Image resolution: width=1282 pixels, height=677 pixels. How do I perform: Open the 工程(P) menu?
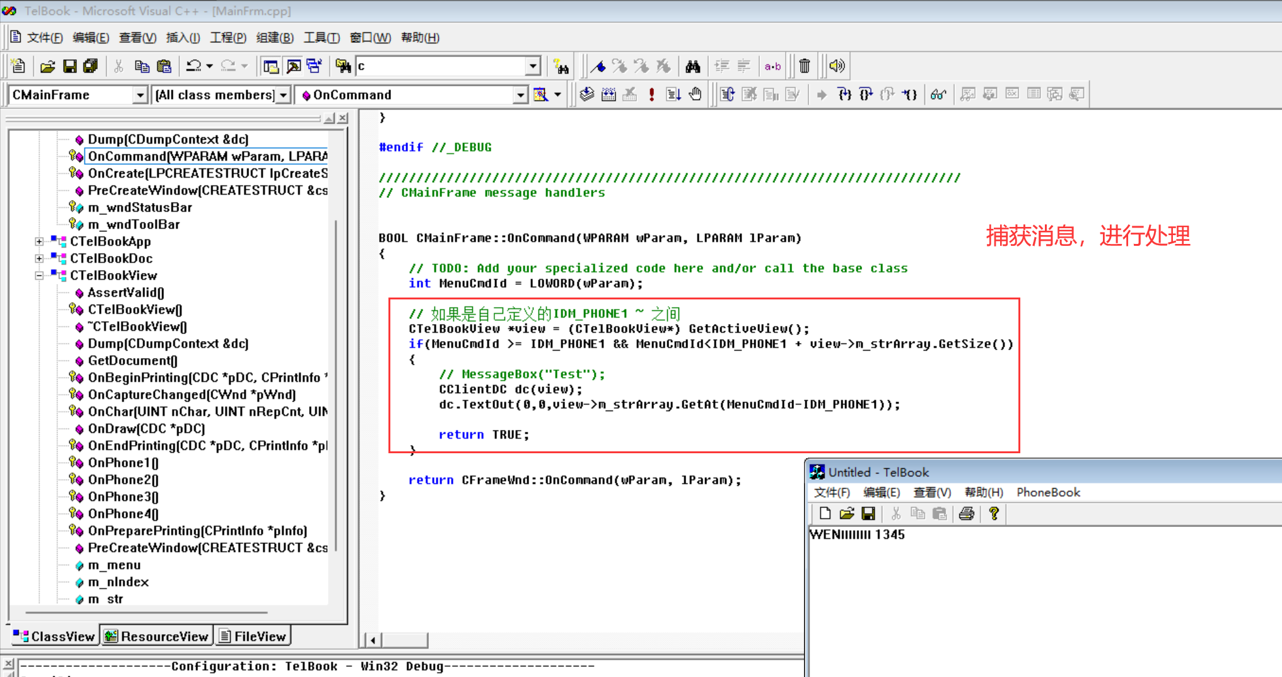point(228,38)
